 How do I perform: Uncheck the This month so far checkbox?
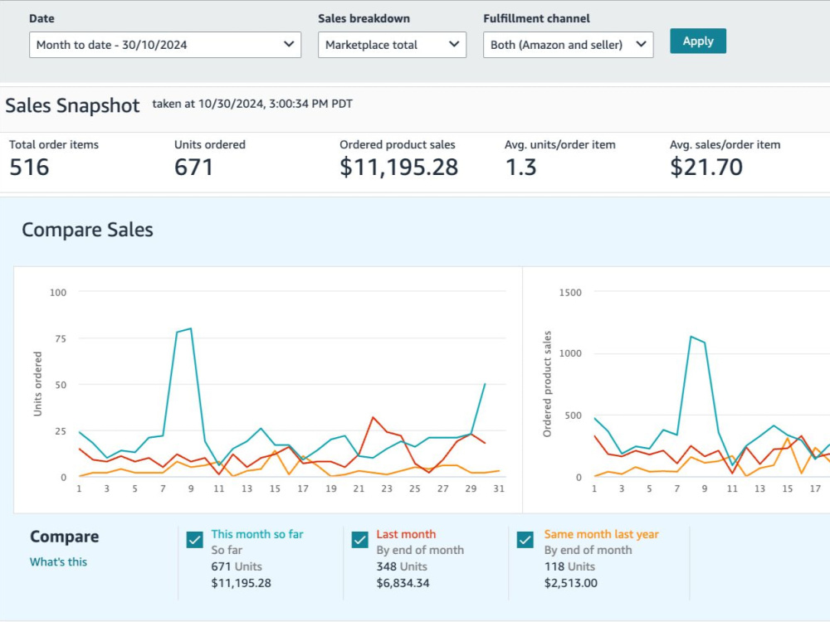195,540
